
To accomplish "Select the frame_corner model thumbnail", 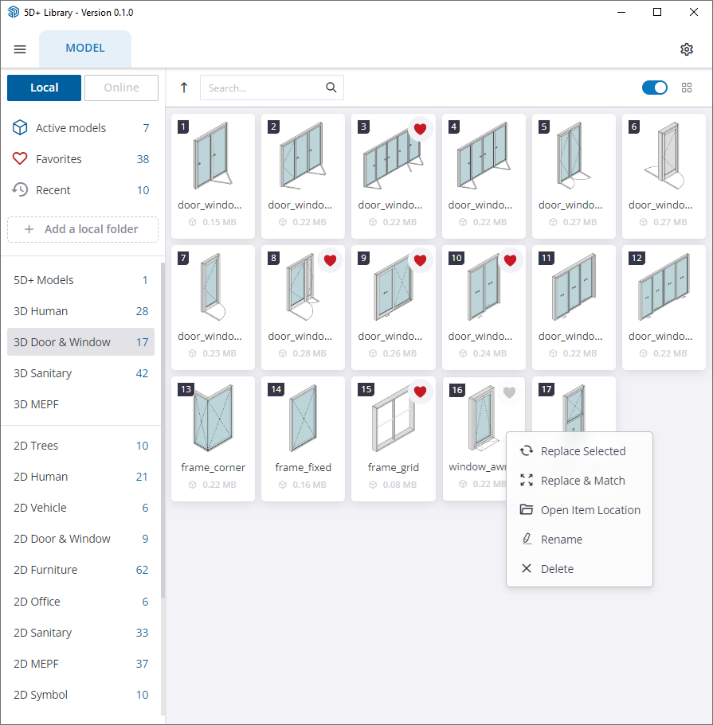I will pyautogui.click(x=213, y=418).
